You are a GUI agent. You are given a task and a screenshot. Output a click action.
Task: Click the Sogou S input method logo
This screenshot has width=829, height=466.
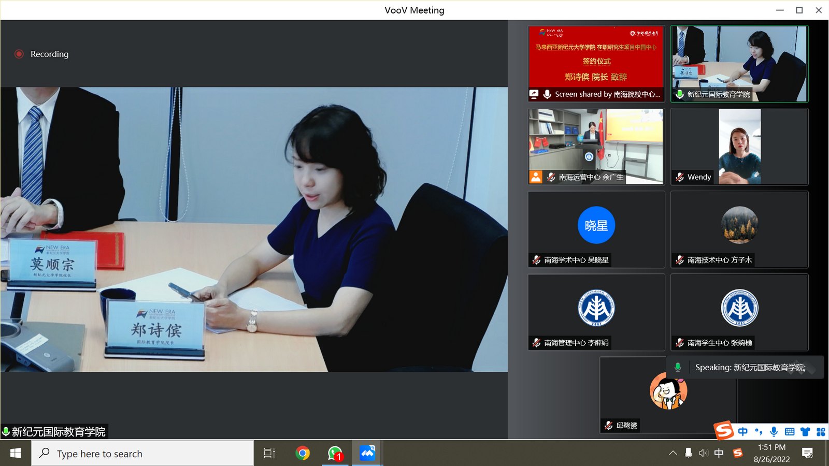tap(724, 431)
